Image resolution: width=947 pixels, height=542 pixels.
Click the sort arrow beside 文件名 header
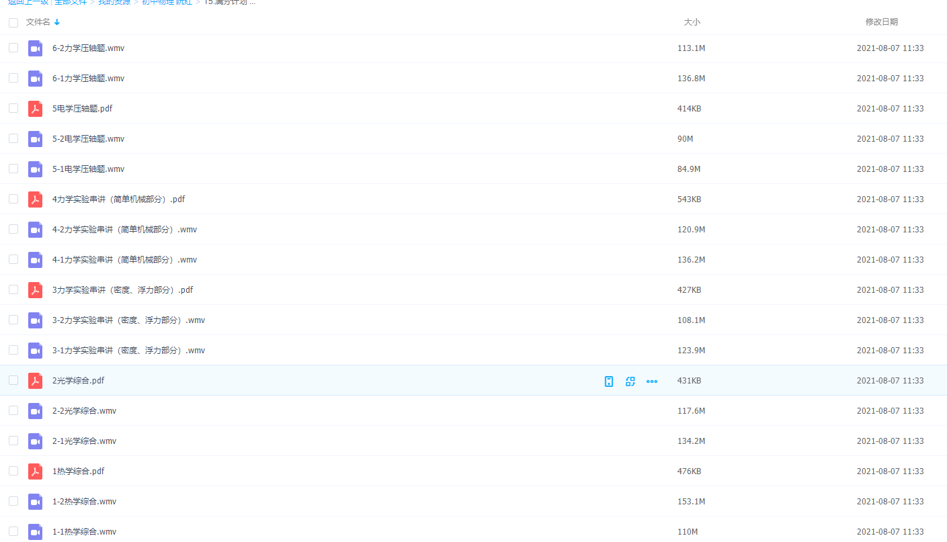57,22
